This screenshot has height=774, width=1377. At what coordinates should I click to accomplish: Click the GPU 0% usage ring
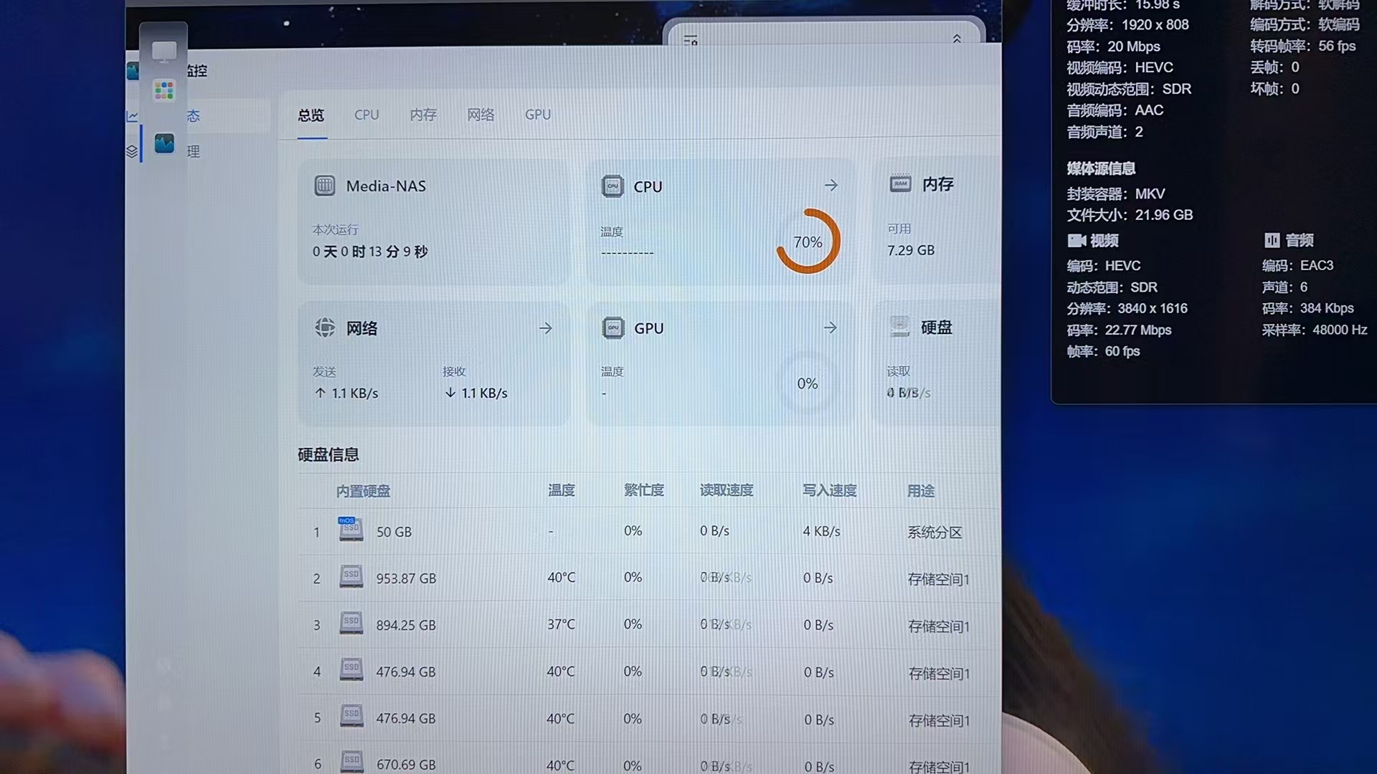tap(808, 383)
